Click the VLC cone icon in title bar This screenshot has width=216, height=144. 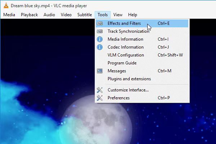click(x=6, y=6)
